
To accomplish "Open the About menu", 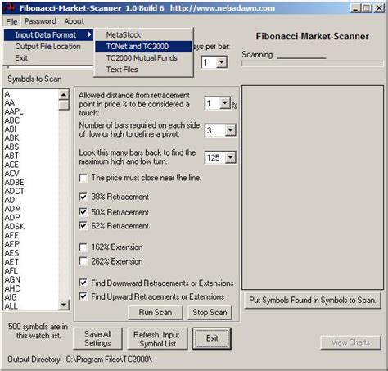I will pyautogui.click(x=74, y=21).
